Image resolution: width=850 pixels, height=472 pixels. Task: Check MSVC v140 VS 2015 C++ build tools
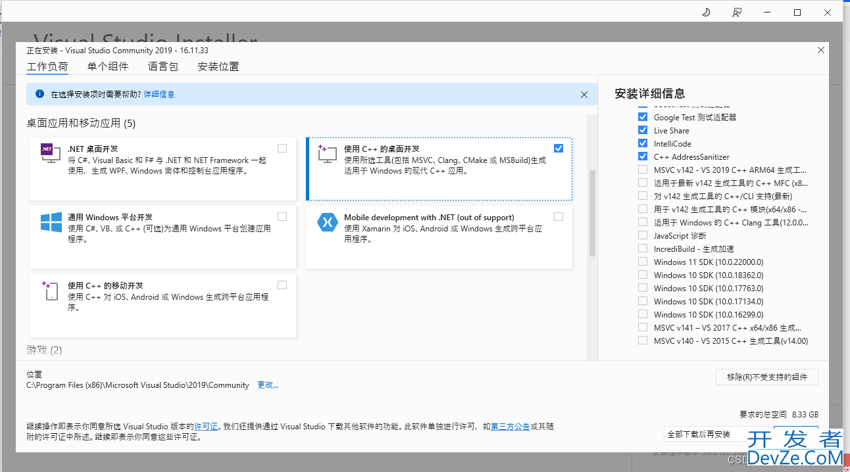point(643,341)
